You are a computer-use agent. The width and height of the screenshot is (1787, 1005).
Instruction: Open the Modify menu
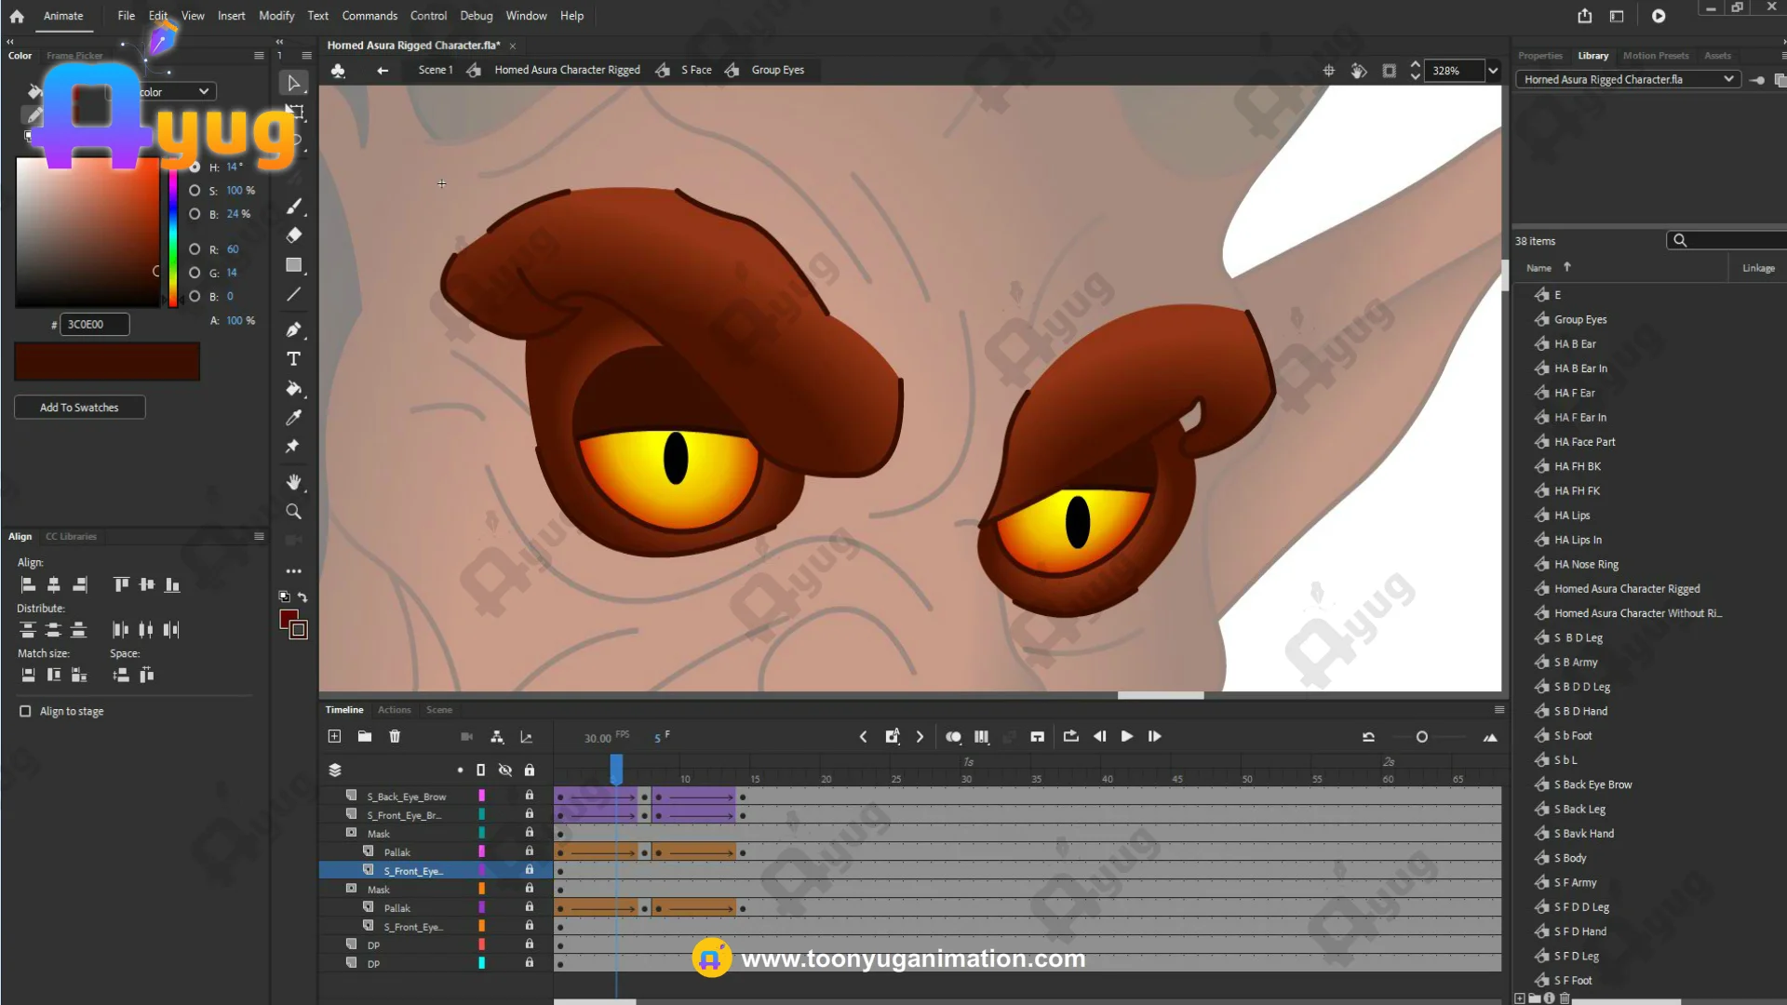tap(275, 16)
